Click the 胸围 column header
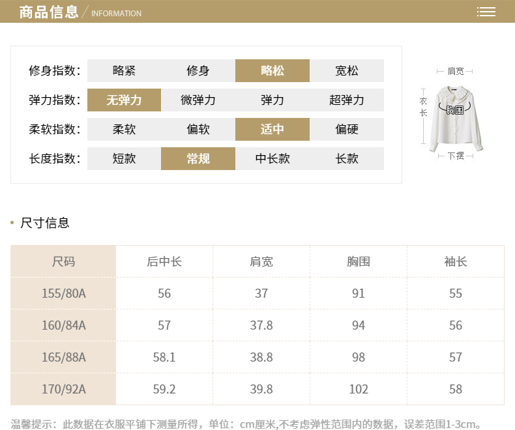The image size is (515, 430). click(x=359, y=261)
